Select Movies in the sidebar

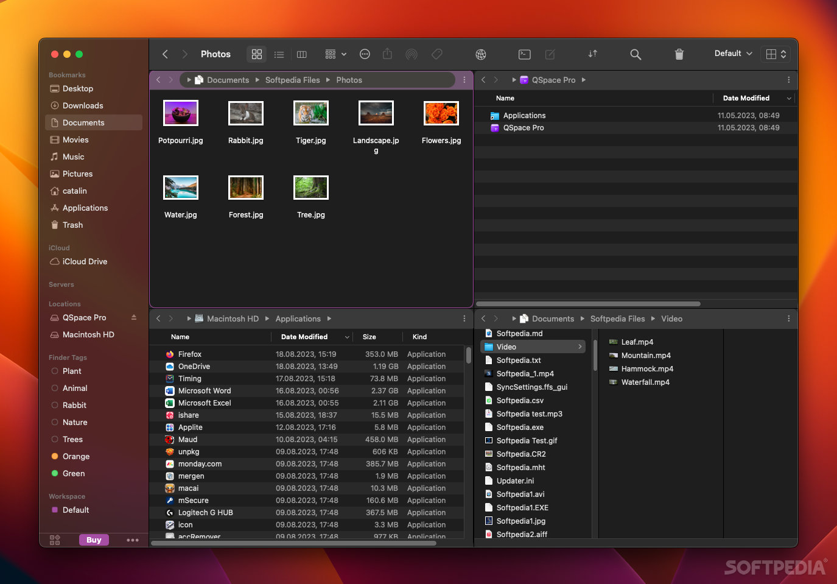(94, 139)
